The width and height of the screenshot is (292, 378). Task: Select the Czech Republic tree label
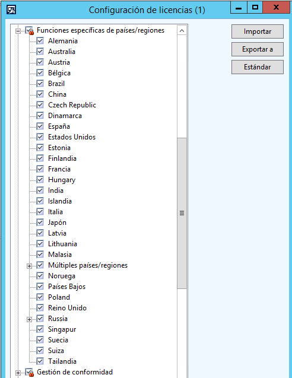pyautogui.click(x=72, y=105)
